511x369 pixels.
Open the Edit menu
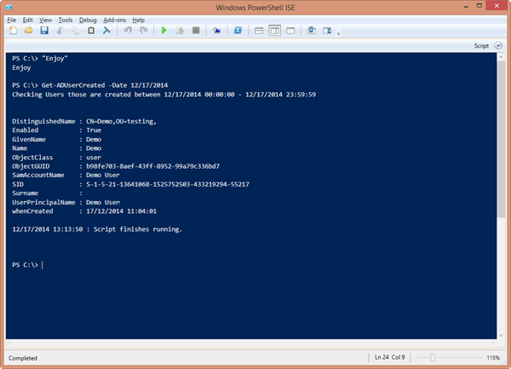tap(28, 20)
